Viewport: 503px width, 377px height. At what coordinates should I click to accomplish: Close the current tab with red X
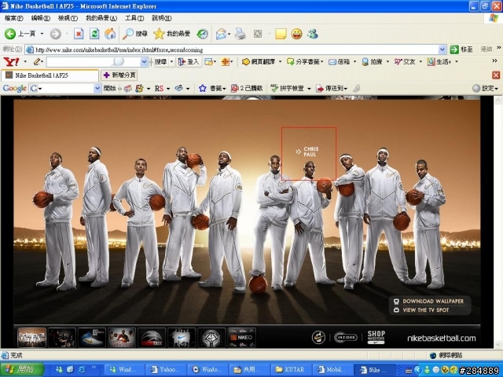click(x=496, y=75)
